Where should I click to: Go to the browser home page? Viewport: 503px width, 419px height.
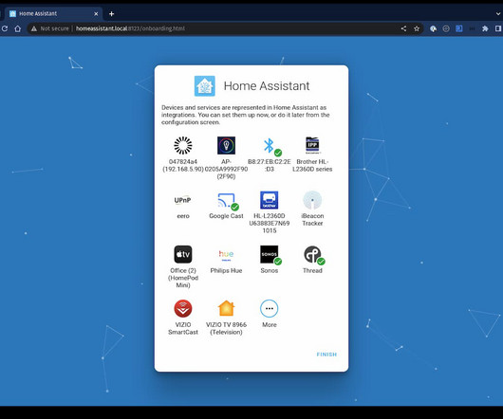18,28
